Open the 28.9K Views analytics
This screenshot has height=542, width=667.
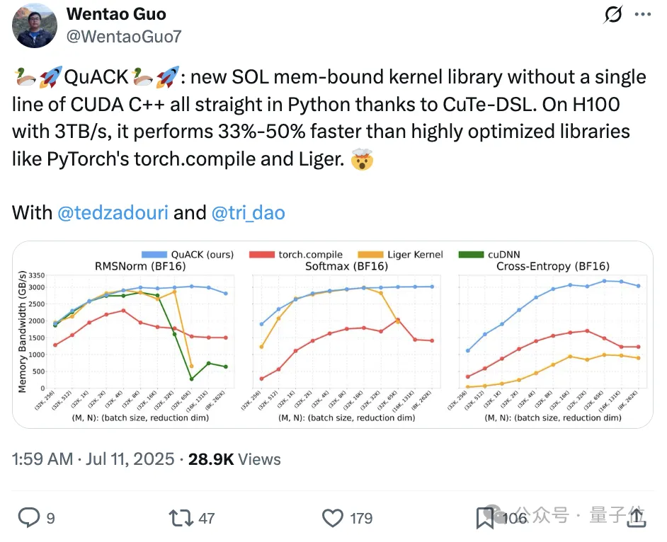pos(234,459)
